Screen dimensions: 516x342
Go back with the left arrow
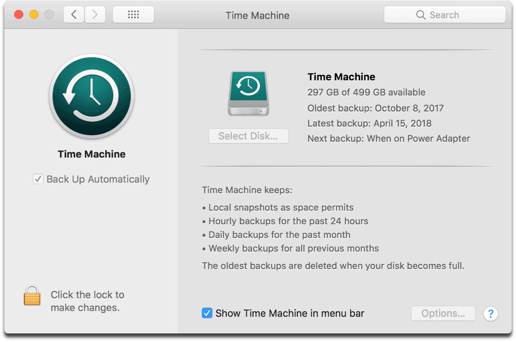coord(74,15)
